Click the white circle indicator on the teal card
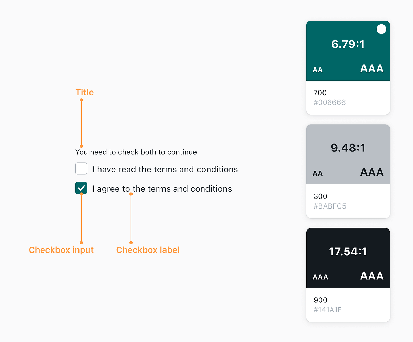The width and height of the screenshot is (413, 342). [381, 29]
